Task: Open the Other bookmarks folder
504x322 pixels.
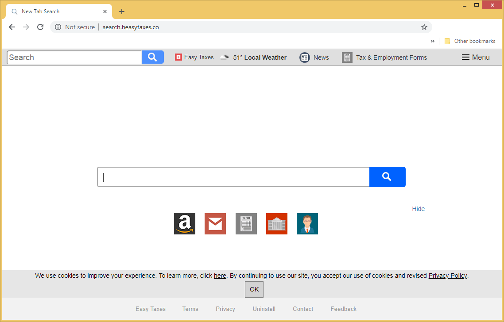Action: pyautogui.click(x=470, y=41)
